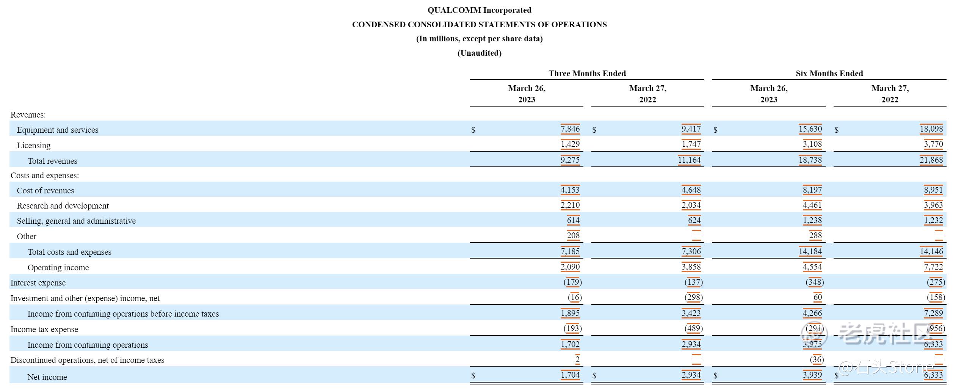This screenshot has height=389, width=953.
Task: Click the 'Total costs and expenses' row label
Action: click(69, 252)
